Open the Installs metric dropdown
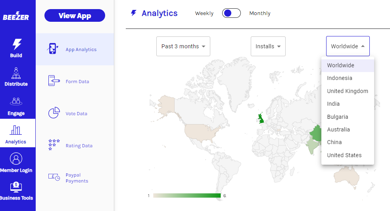The height and width of the screenshot is (211, 390). pos(268,46)
